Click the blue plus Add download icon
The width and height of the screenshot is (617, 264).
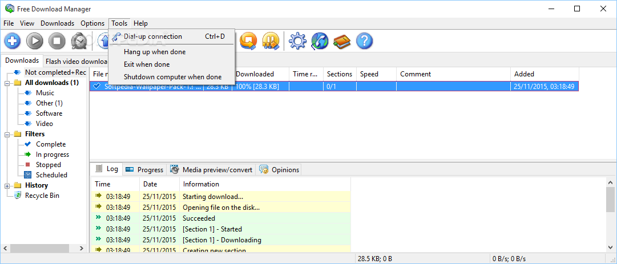(x=13, y=40)
